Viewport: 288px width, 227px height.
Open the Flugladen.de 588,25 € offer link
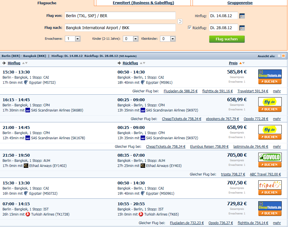pos(180,91)
